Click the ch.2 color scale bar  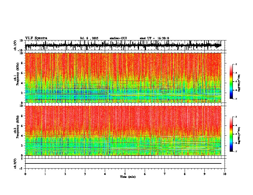coord(231,134)
